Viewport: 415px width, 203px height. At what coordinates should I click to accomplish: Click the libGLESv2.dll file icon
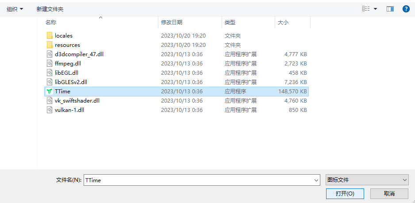(x=50, y=82)
